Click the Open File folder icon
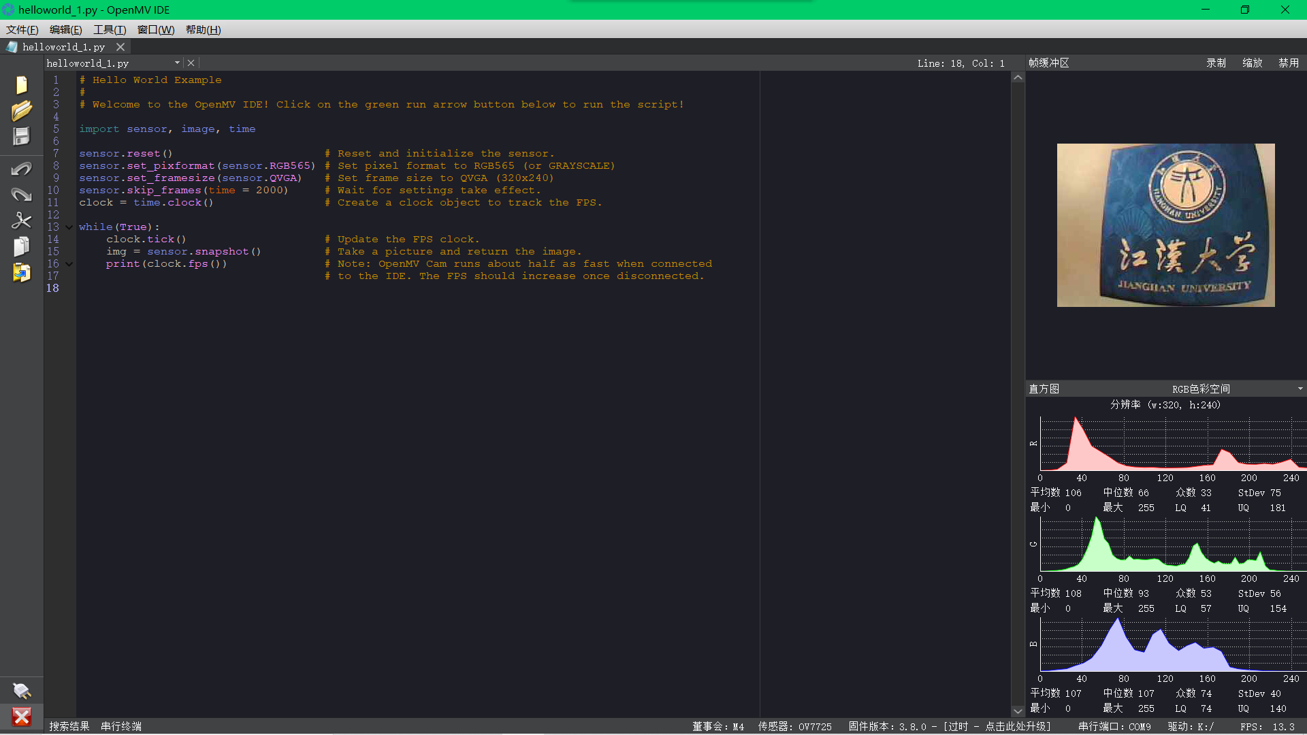Viewport: 1307px width, 735px height. [21, 110]
